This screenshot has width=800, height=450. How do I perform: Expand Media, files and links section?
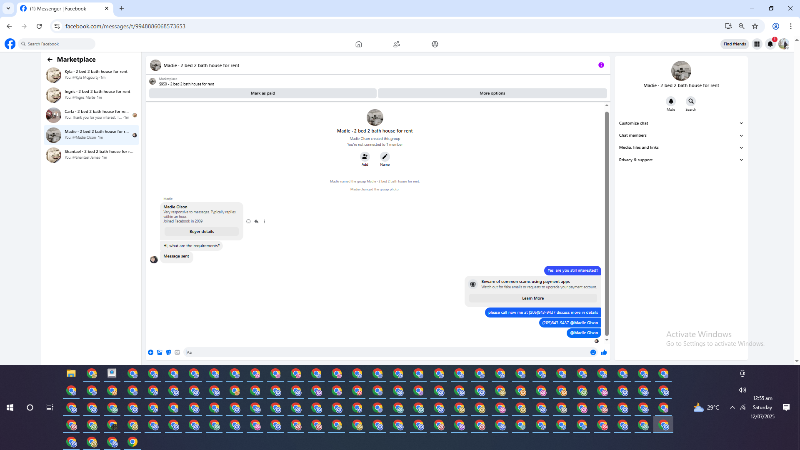tap(681, 147)
